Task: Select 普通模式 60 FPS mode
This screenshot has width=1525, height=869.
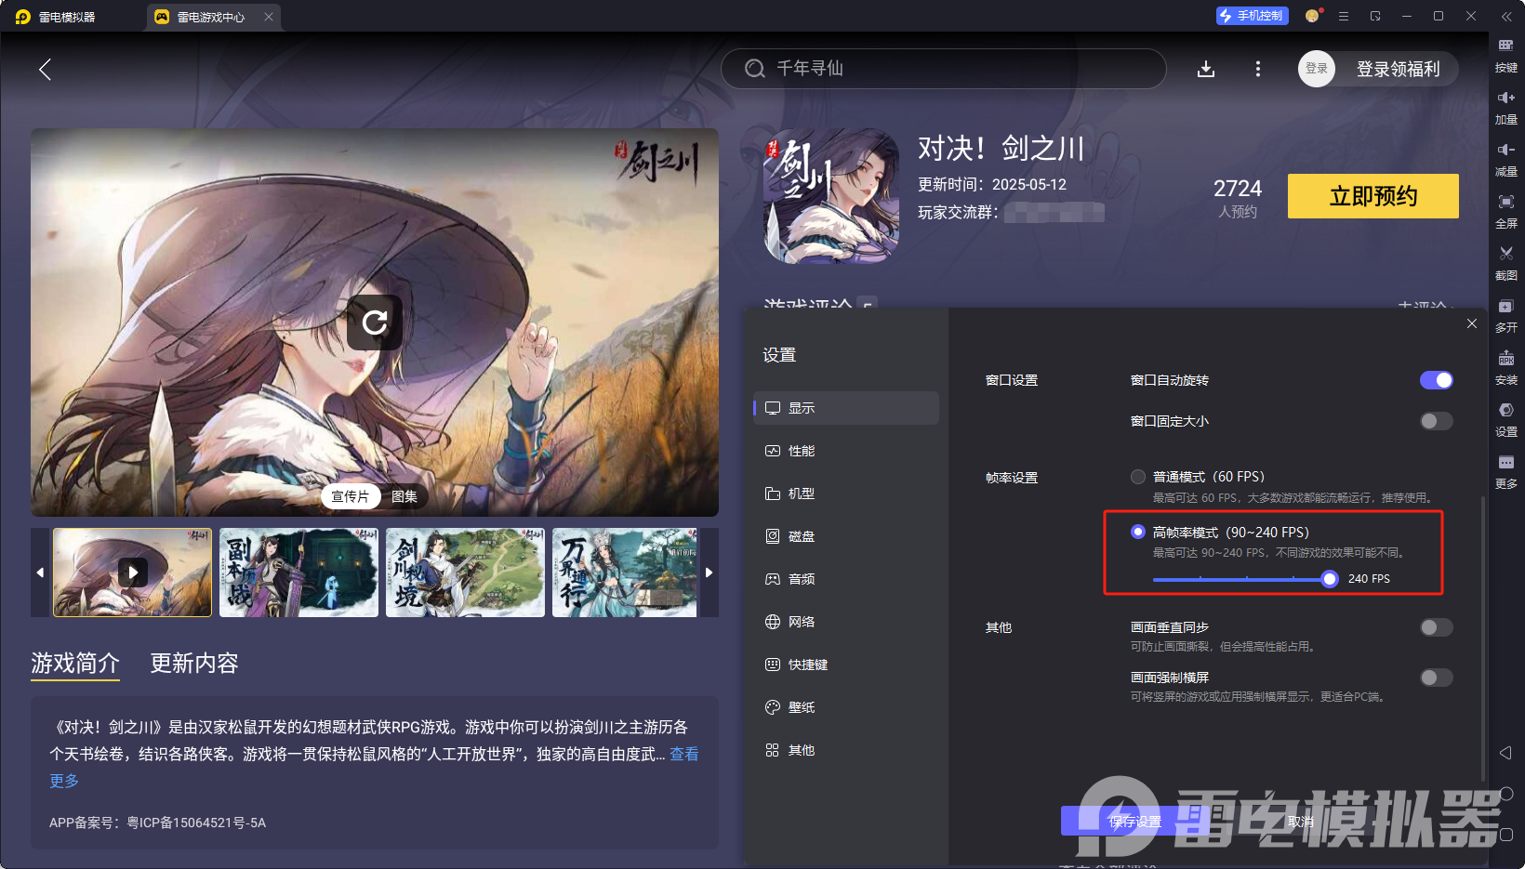Action: click(x=1137, y=476)
